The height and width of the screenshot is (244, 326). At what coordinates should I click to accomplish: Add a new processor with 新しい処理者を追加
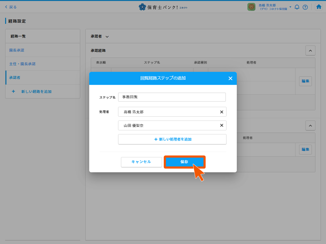point(172,139)
